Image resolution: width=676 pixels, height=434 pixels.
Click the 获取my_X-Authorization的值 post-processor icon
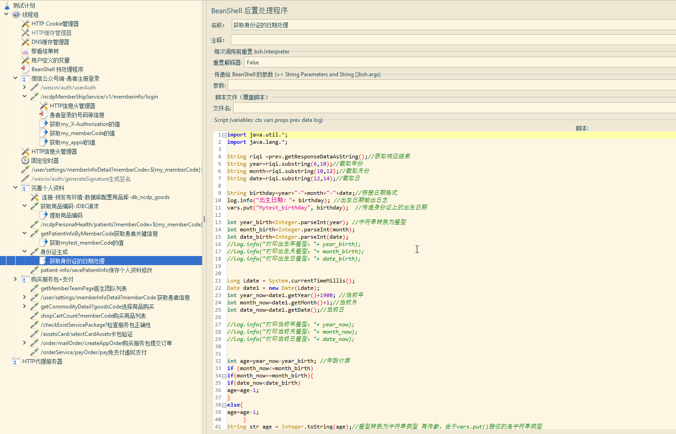tap(44, 124)
